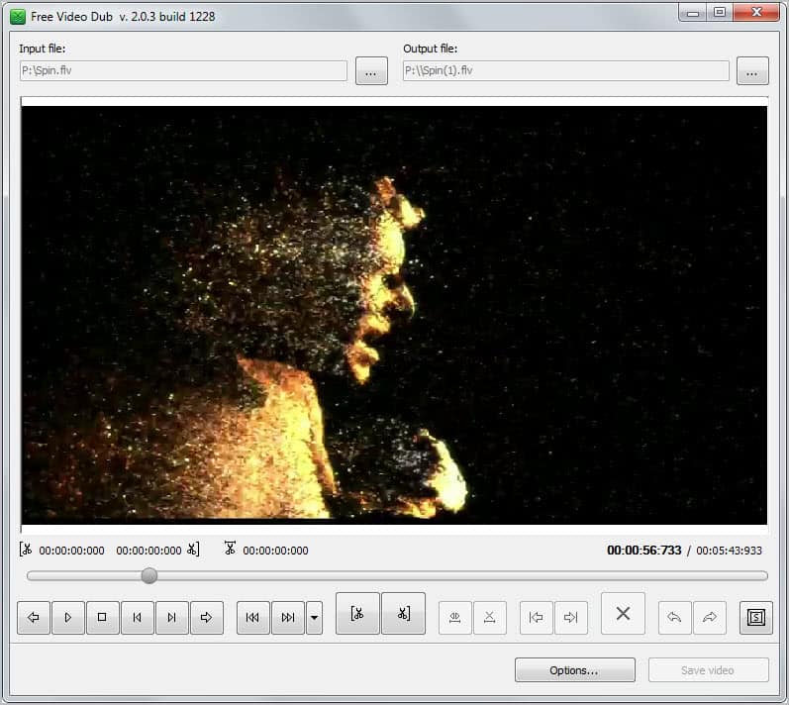The height and width of the screenshot is (705, 789).
Task: Click the snapshot S icon button
Action: click(x=756, y=618)
